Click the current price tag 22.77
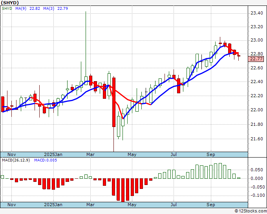The width and height of the screenshot is (267, 214). 257,59
